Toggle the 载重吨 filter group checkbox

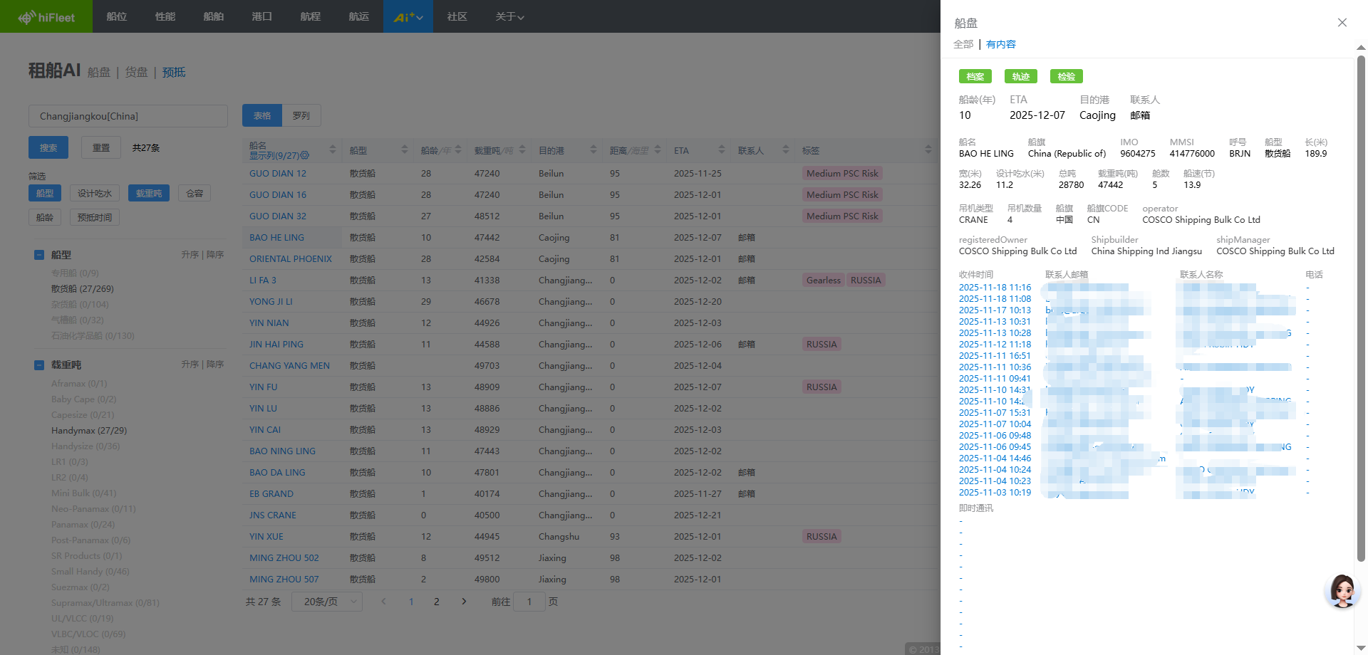click(x=39, y=365)
